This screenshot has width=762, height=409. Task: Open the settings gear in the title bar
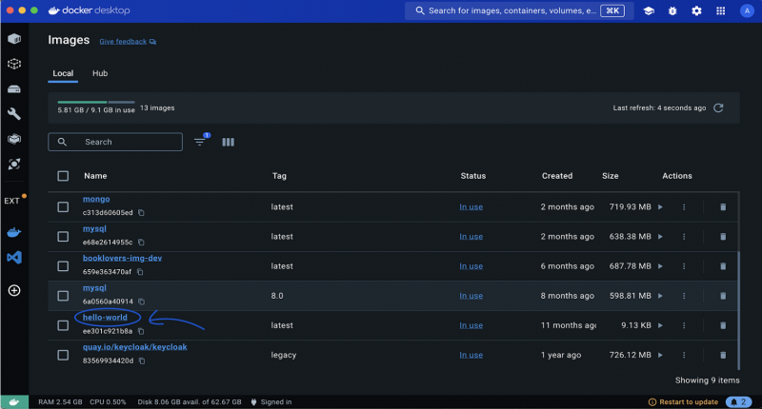(x=696, y=10)
